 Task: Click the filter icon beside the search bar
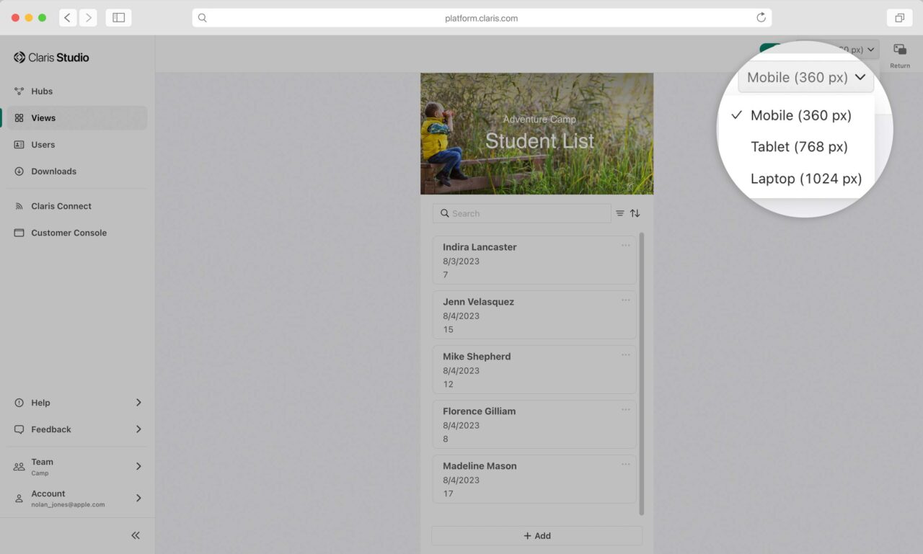(x=619, y=213)
